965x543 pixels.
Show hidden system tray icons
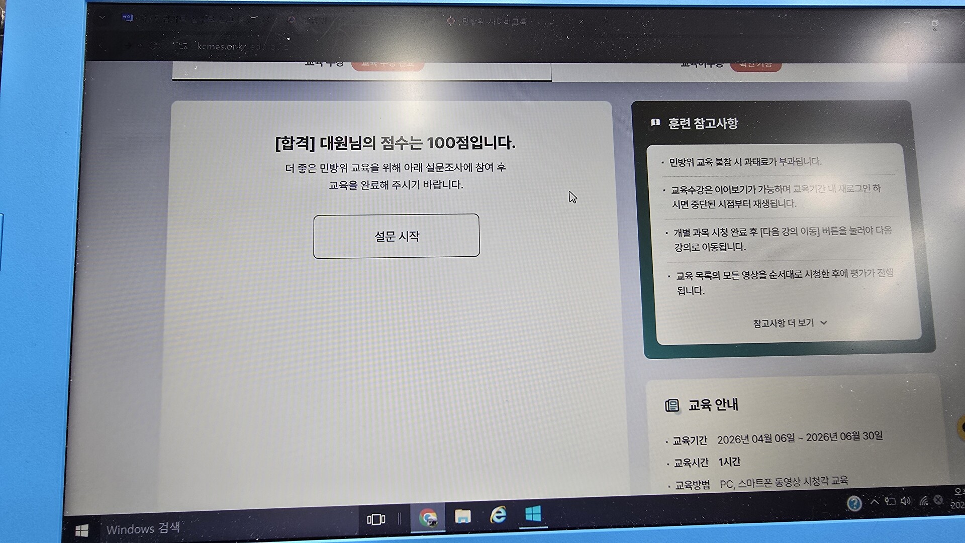point(875,501)
